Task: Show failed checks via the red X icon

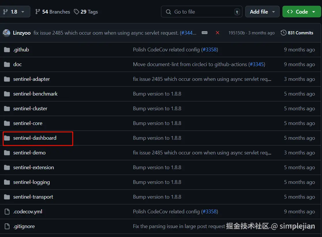Action: (x=218, y=33)
